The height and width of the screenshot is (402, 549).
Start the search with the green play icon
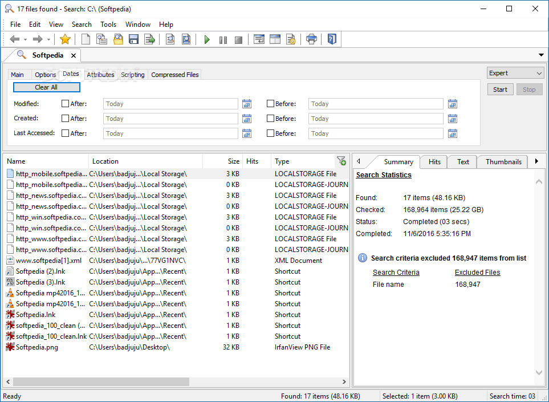(207, 39)
